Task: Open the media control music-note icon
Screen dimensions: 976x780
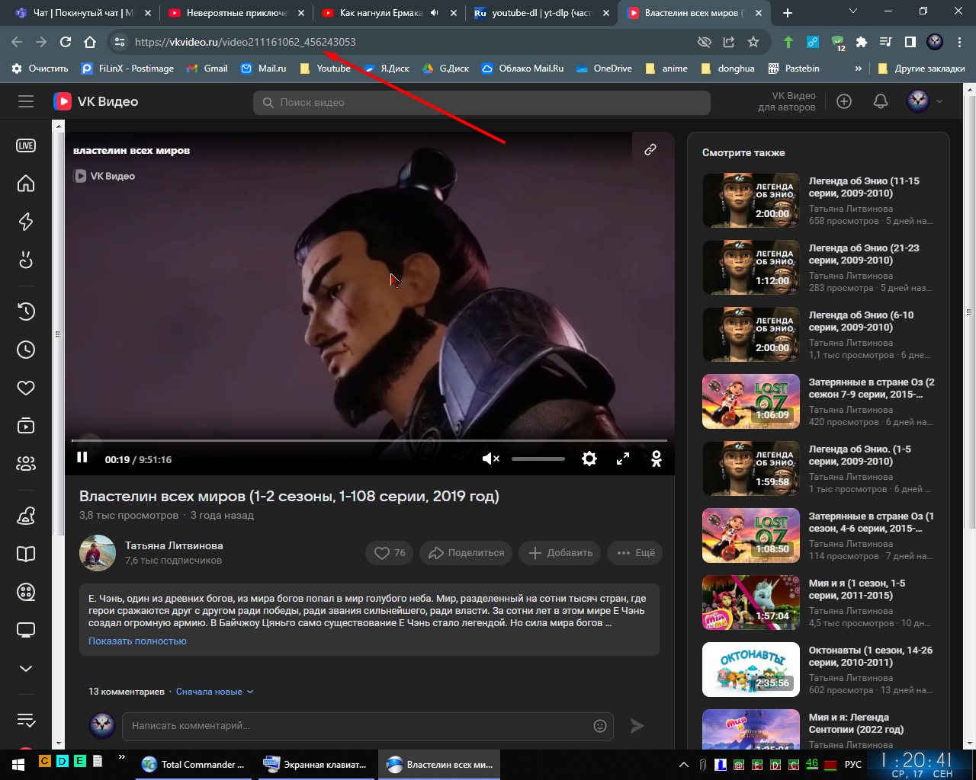Action: (x=886, y=42)
